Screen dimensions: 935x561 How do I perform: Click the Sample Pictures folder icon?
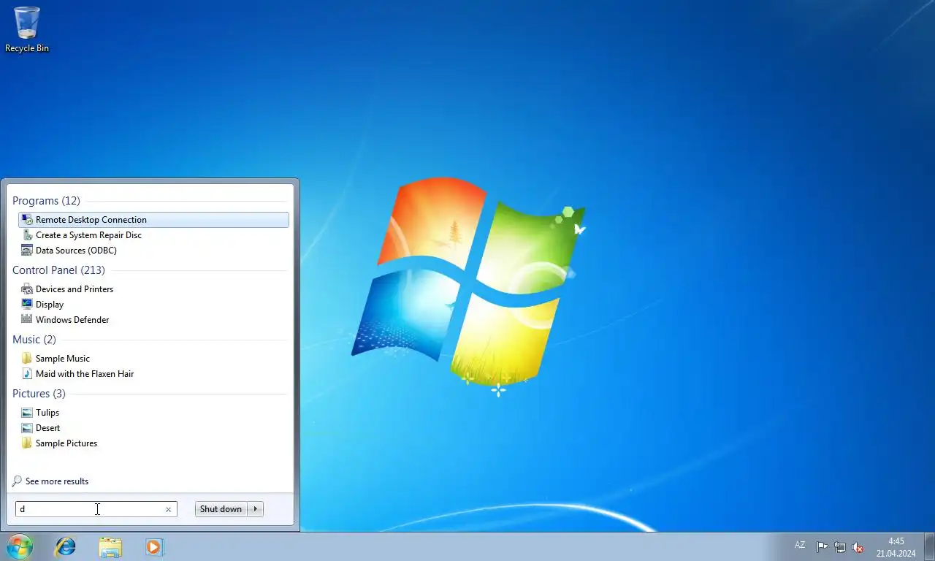(27, 443)
